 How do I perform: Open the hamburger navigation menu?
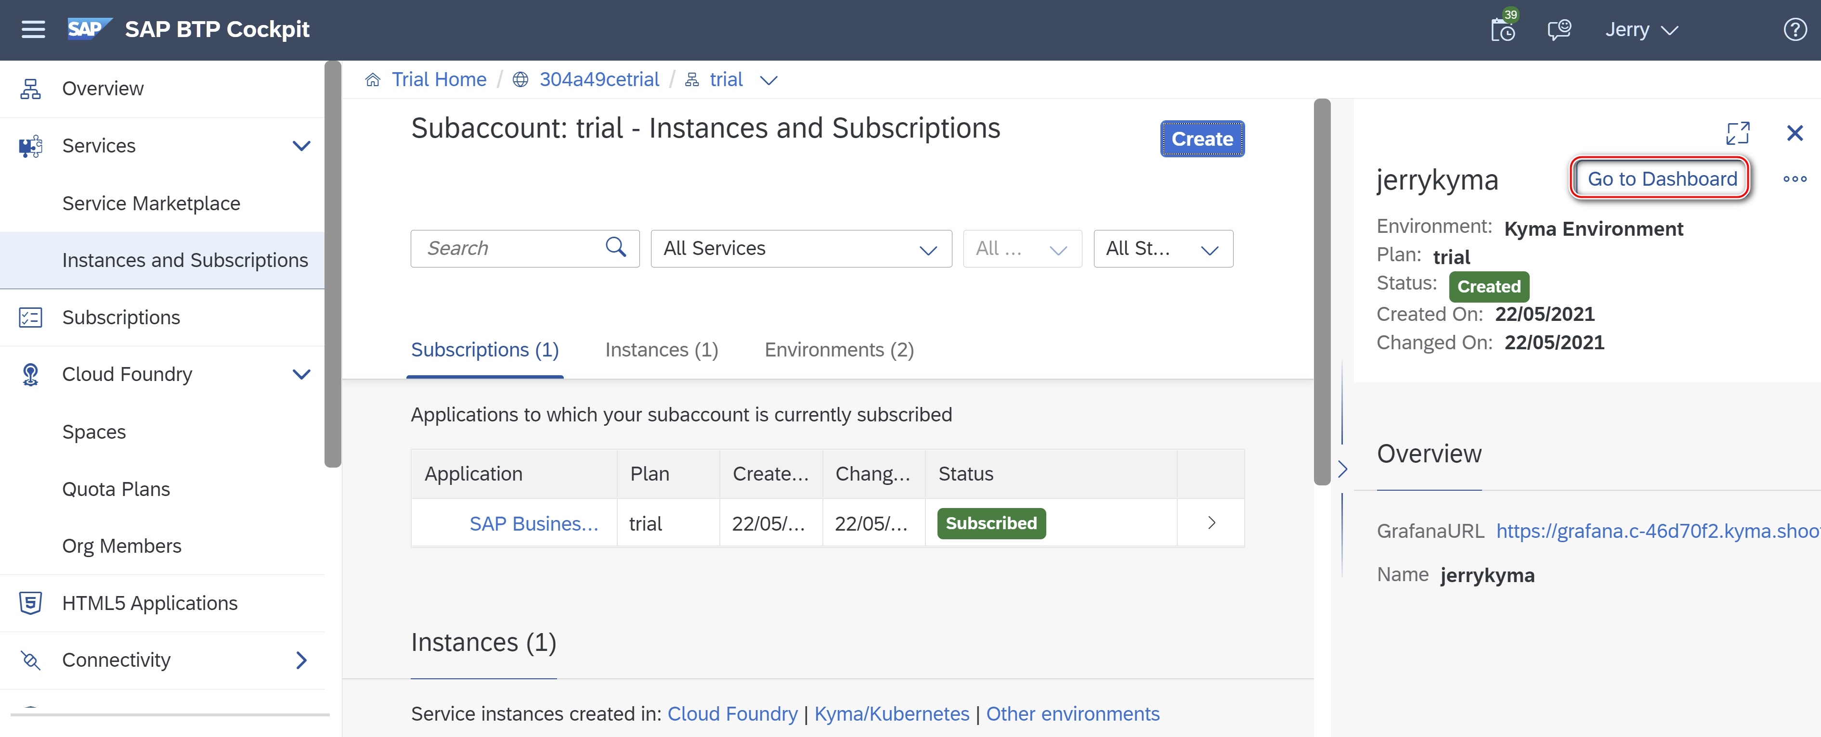tap(33, 29)
